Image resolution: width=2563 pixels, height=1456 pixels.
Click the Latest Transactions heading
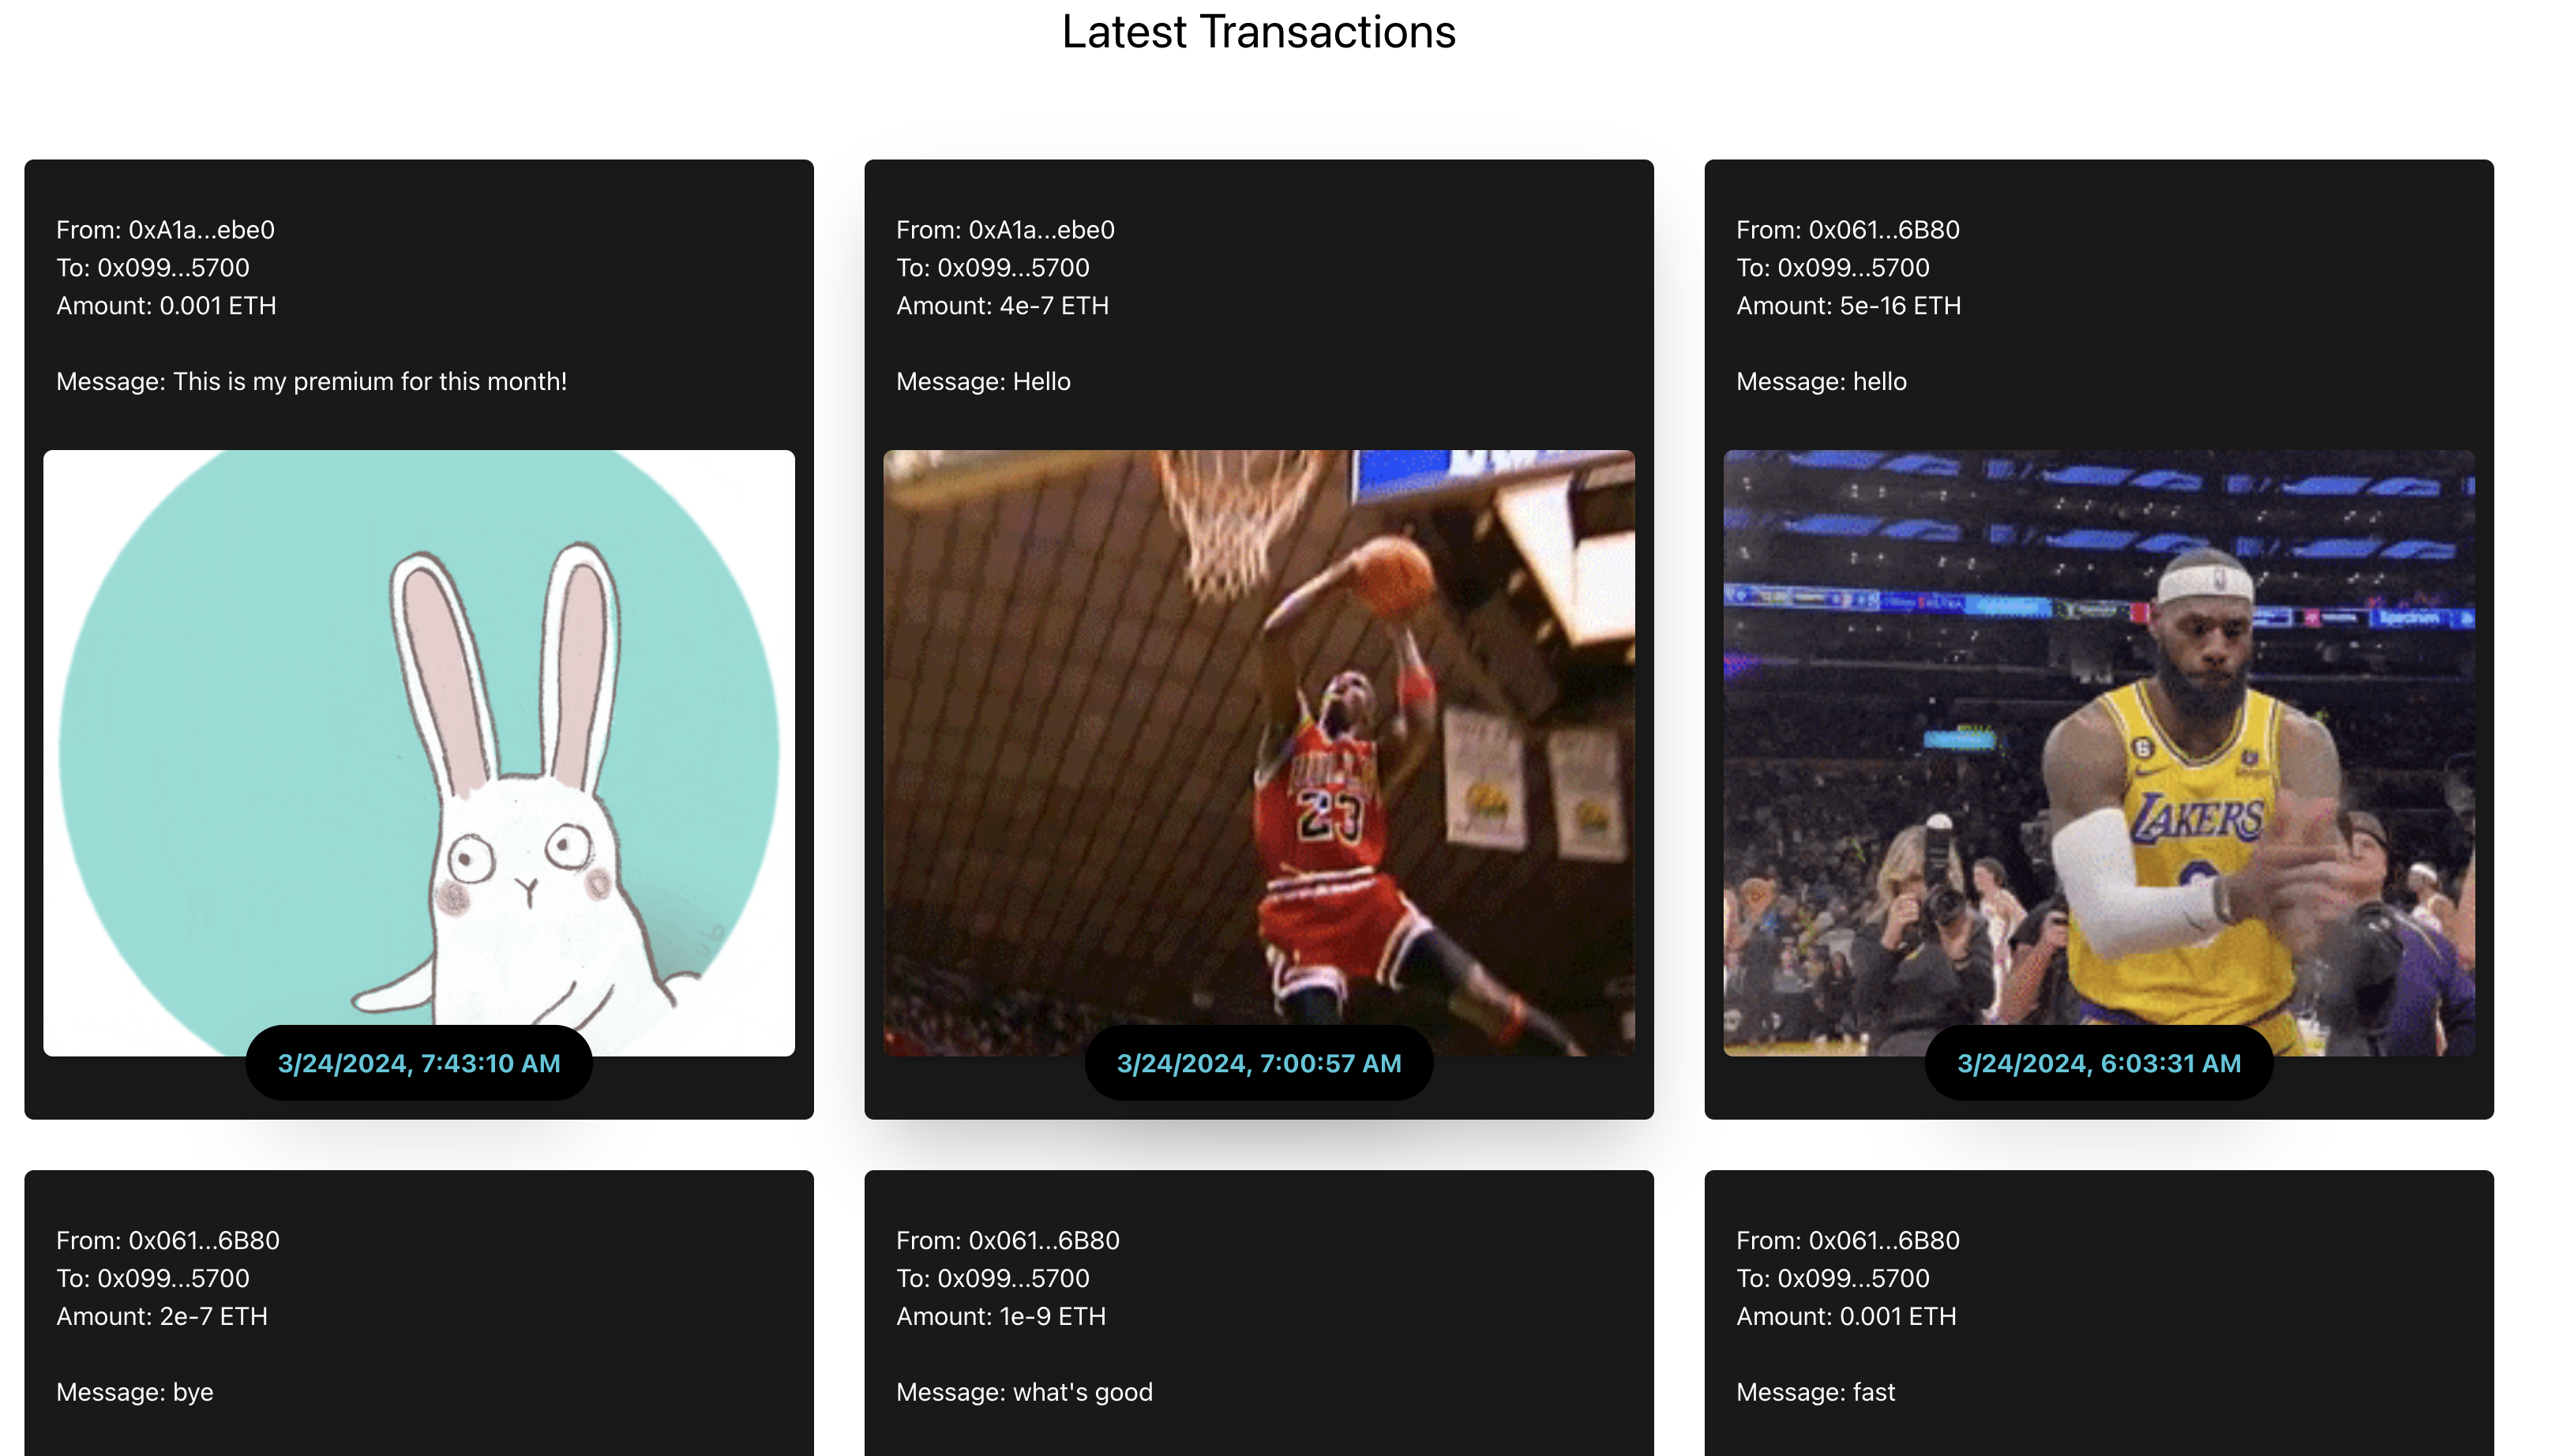point(1258,32)
